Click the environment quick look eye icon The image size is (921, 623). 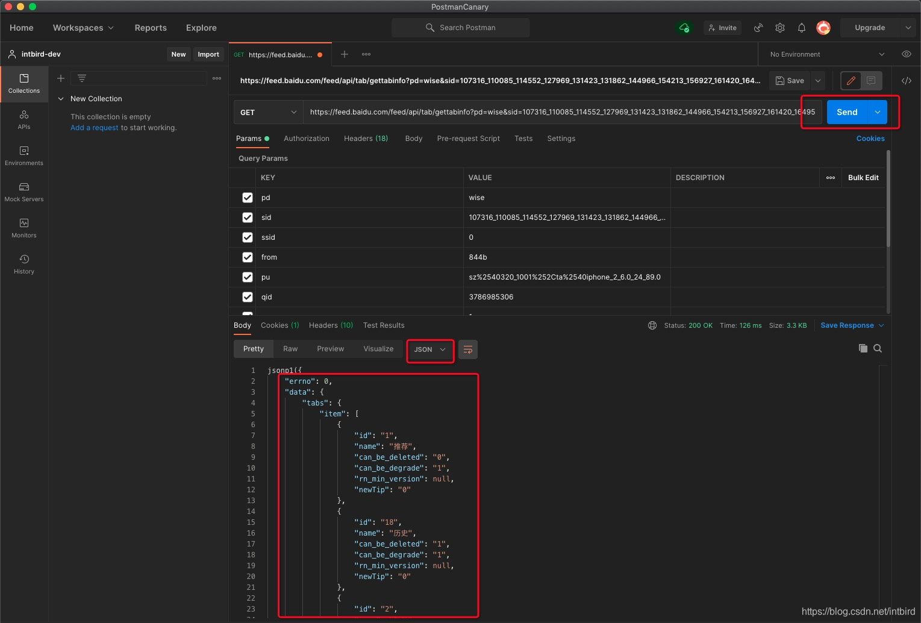point(907,54)
